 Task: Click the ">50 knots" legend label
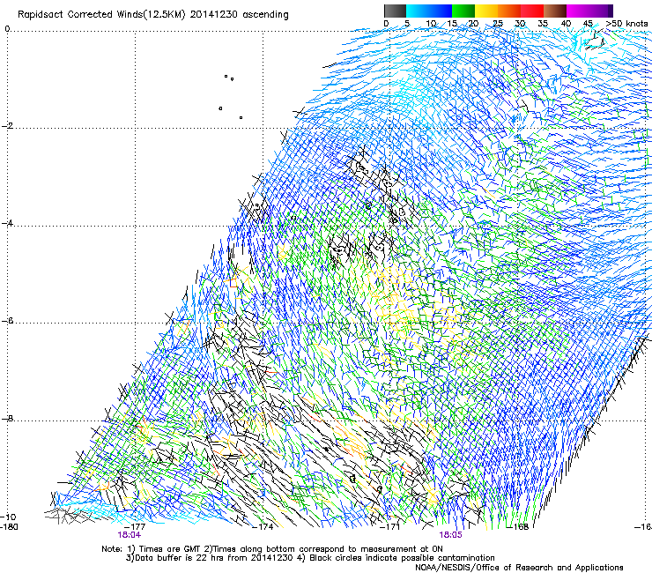626,24
